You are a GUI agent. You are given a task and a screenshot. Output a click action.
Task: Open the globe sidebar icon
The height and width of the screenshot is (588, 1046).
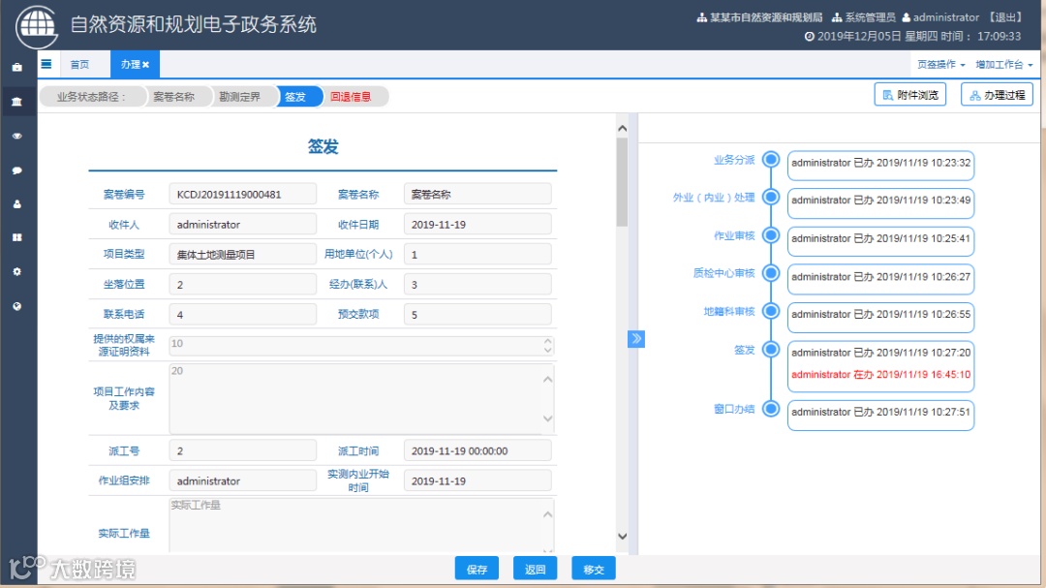[17, 306]
